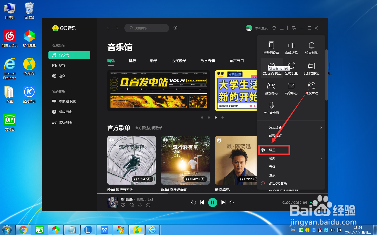
Task: Like the current song with heart icon
Action: [123, 205]
